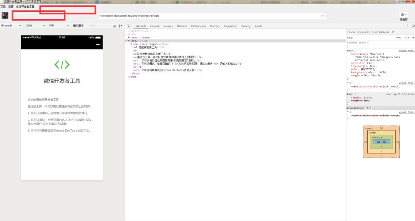Select the closing /body tag line
415x221 pixels.
click(135, 74)
